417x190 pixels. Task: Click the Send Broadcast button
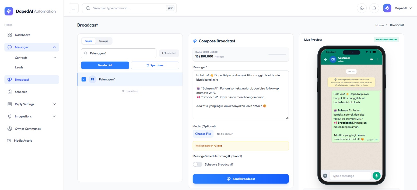tap(241, 179)
